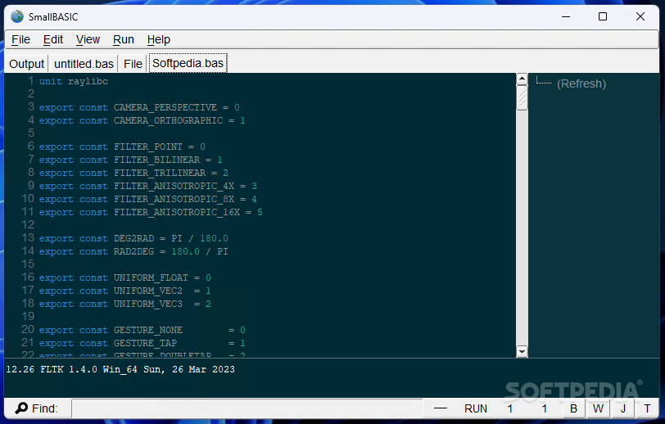Minimize the SmallBASIC window

566,16
